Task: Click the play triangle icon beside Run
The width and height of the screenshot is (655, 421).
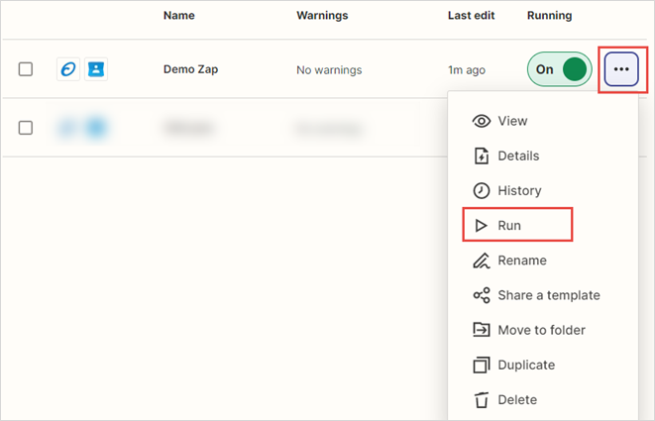Action: coord(482,226)
